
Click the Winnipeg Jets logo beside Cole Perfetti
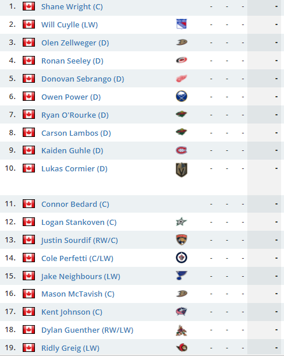click(x=182, y=258)
